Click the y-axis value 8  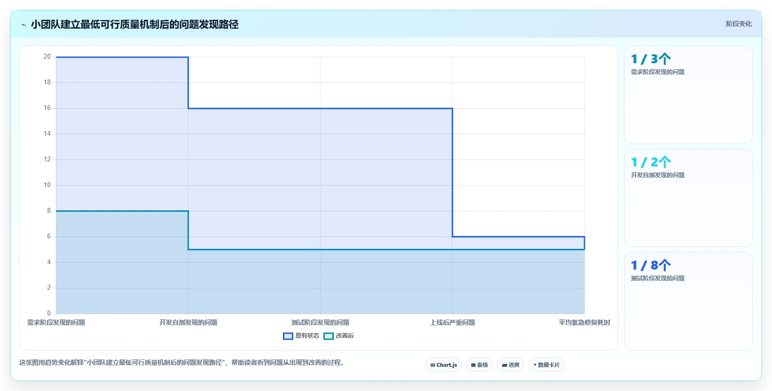click(x=49, y=211)
